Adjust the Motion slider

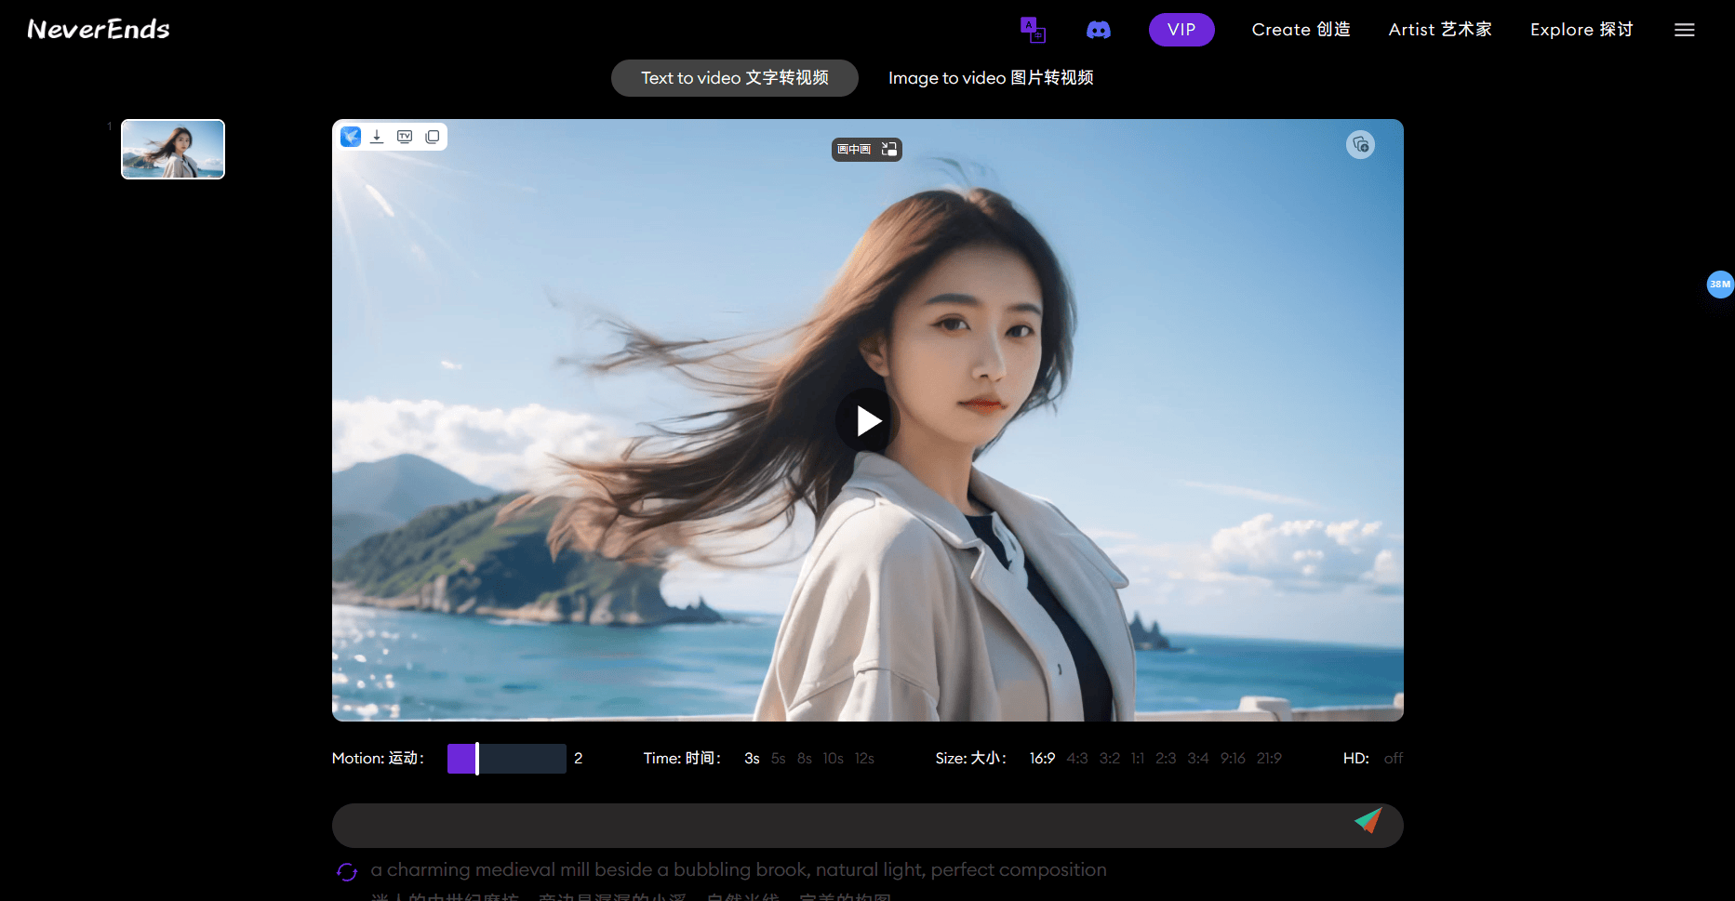[x=477, y=758]
